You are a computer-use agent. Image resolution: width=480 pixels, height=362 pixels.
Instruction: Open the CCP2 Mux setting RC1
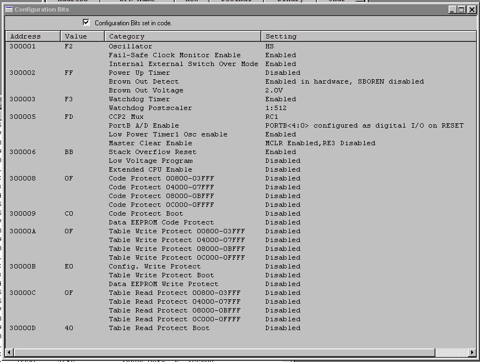(x=272, y=117)
